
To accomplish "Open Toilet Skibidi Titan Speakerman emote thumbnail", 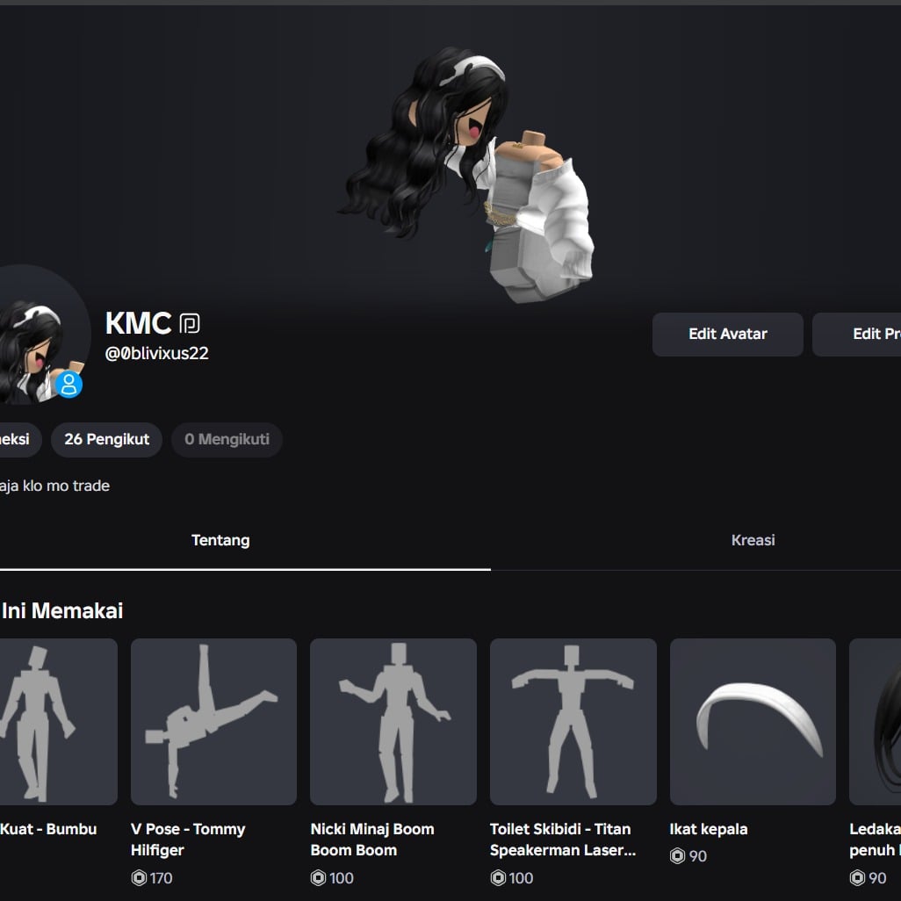I will tap(573, 722).
